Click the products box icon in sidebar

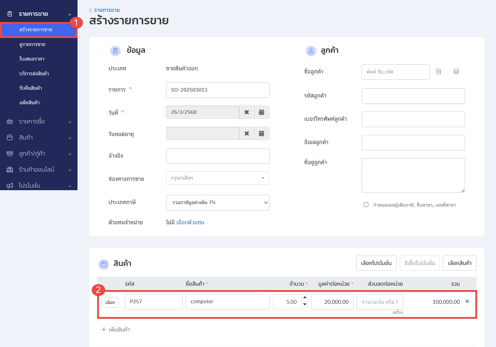pyautogui.click(x=10, y=137)
